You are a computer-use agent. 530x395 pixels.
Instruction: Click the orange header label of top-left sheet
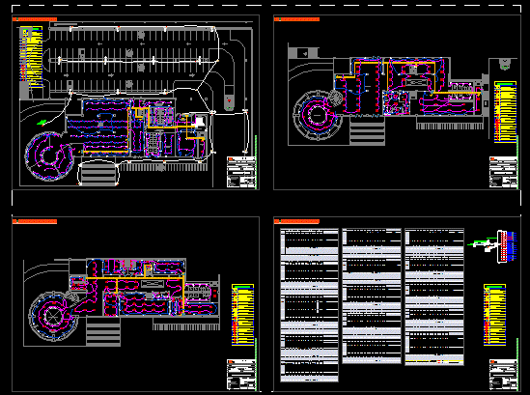pyautogui.click(x=35, y=19)
